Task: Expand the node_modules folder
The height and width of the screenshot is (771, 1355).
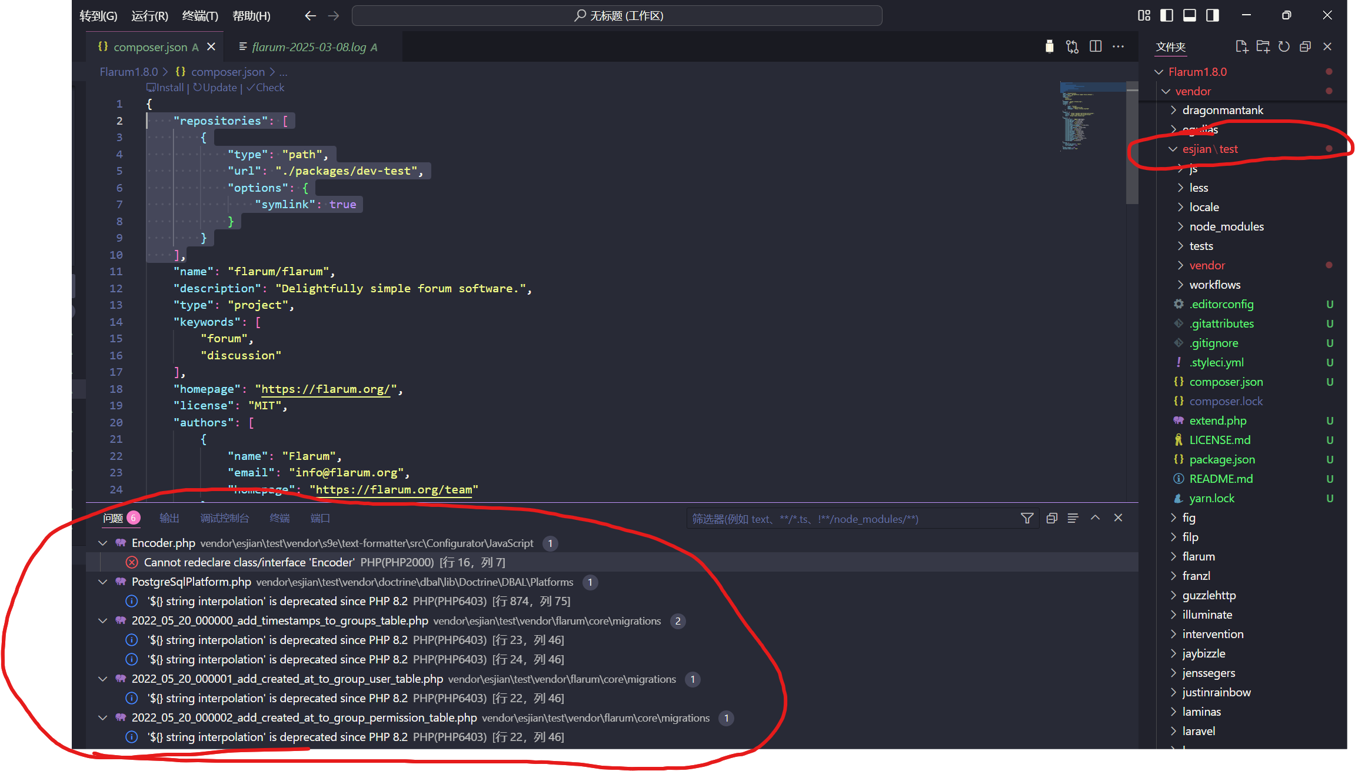Action: [1226, 226]
